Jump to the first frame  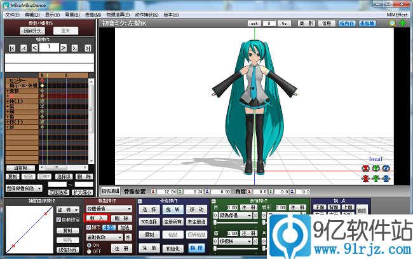pyautogui.click(x=12, y=48)
